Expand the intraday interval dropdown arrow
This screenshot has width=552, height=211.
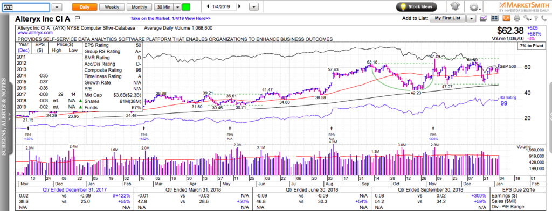177,7
